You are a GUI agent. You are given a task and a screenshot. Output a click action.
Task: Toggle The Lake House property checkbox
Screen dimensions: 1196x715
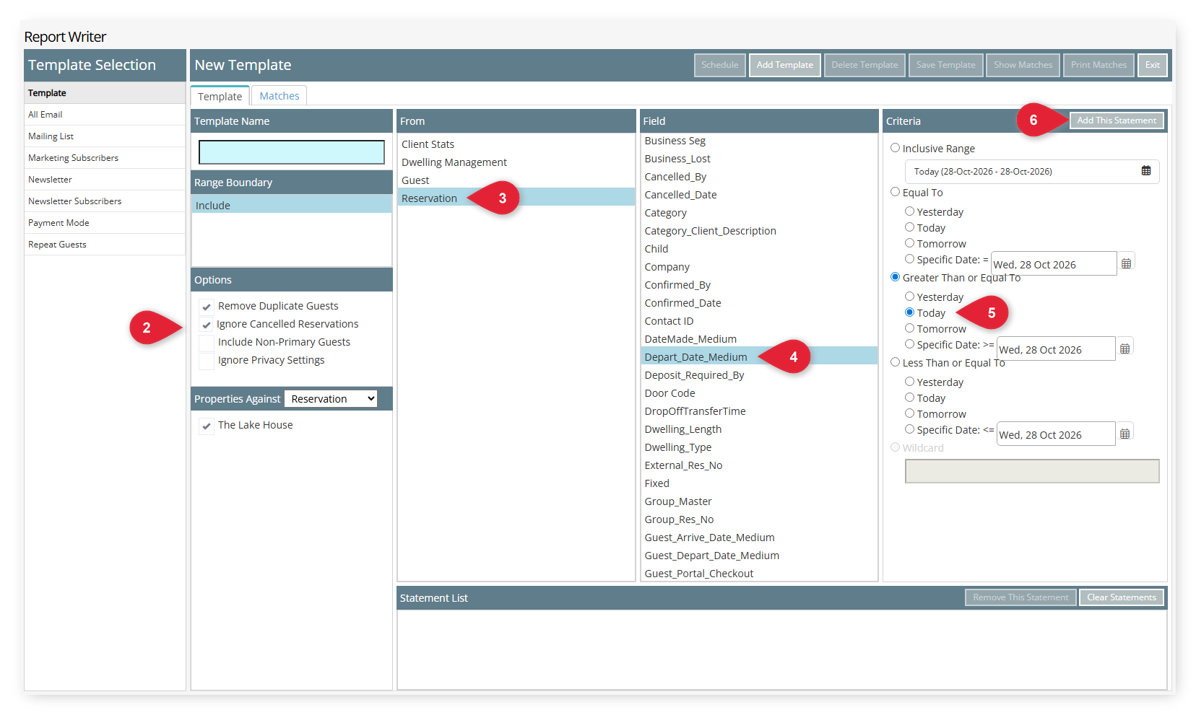tap(207, 426)
